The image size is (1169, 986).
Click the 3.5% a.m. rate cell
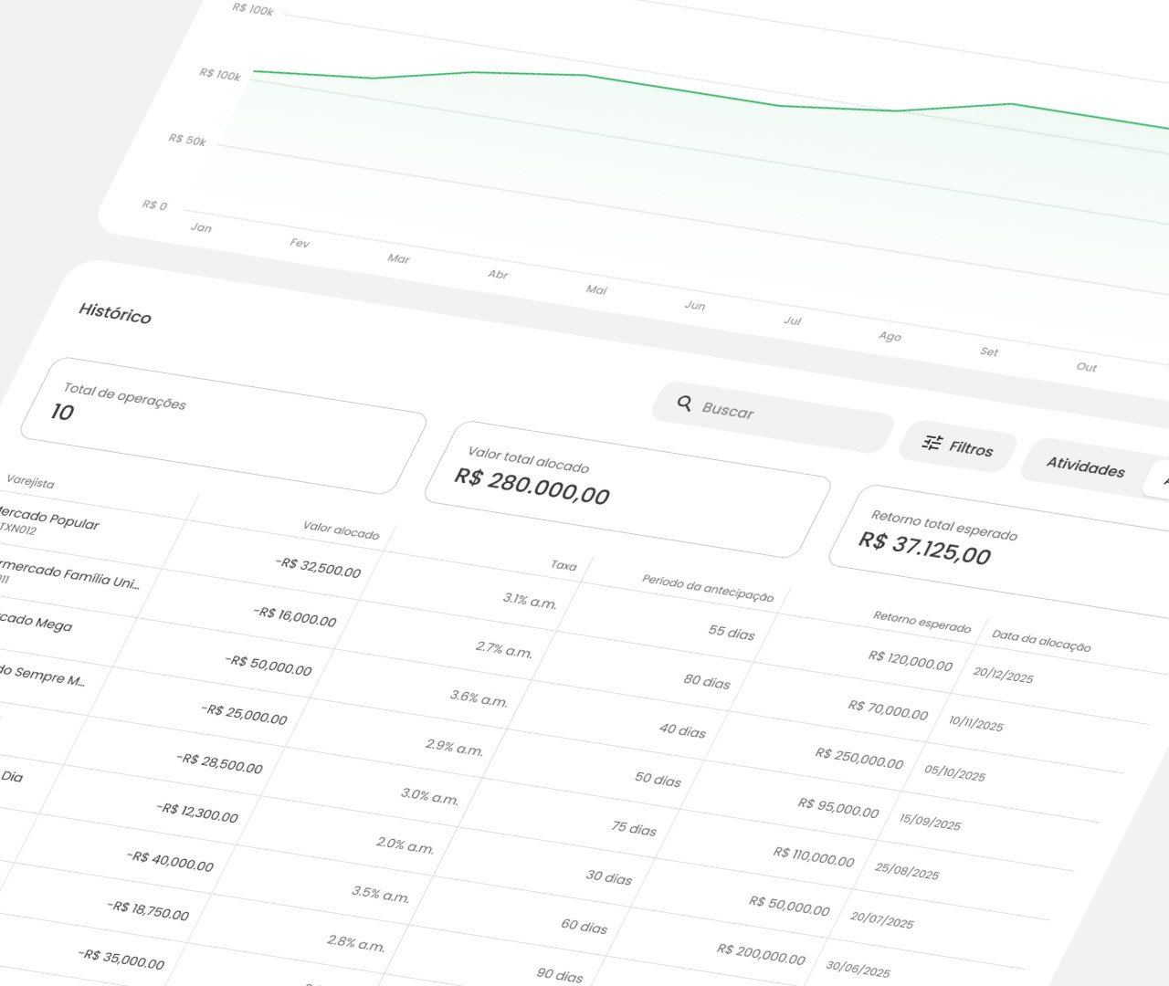click(380, 895)
